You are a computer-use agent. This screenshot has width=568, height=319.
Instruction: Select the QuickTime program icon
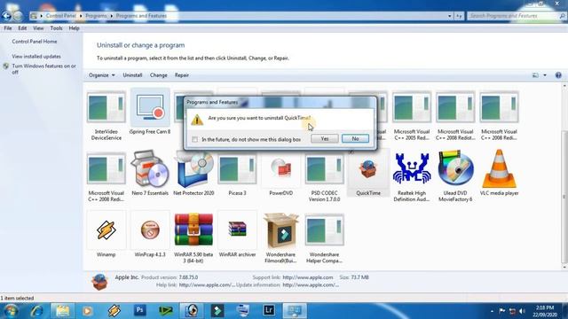[x=368, y=169]
